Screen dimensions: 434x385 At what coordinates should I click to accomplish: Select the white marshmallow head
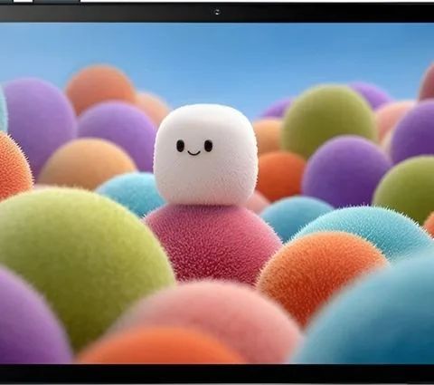(205, 154)
